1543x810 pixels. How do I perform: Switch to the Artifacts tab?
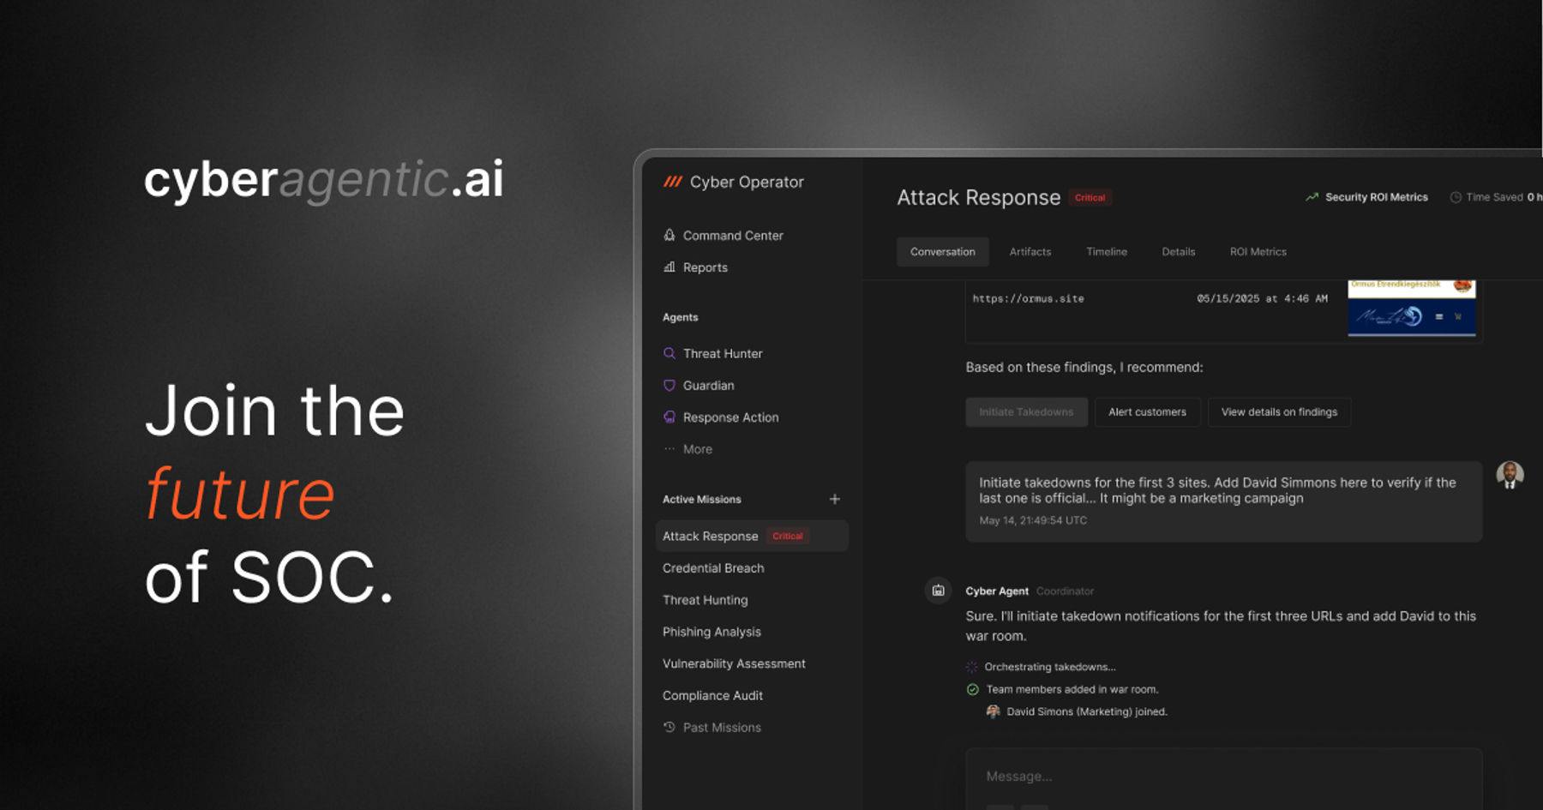click(x=1030, y=251)
